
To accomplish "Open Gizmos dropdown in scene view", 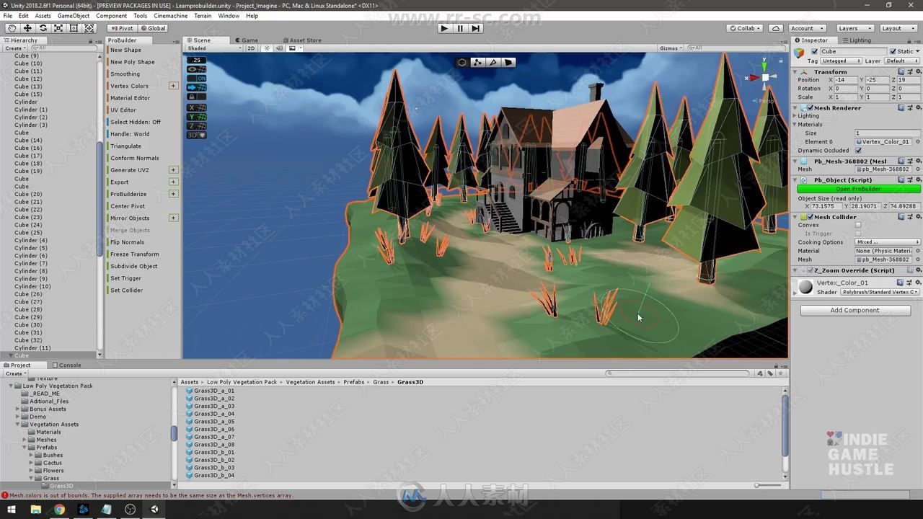I will pos(671,48).
